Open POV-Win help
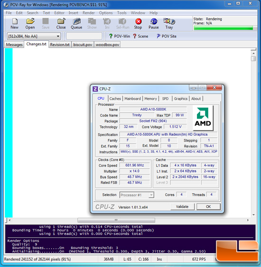The width and height of the screenshot is (261, 267). click(120, 36)
